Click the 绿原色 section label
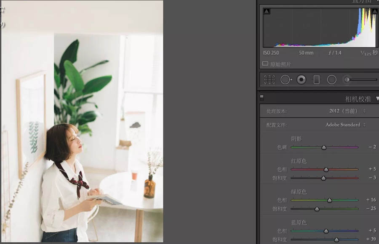Image resolution: width=379 pixels, height=244 pixels. [299, 192]
